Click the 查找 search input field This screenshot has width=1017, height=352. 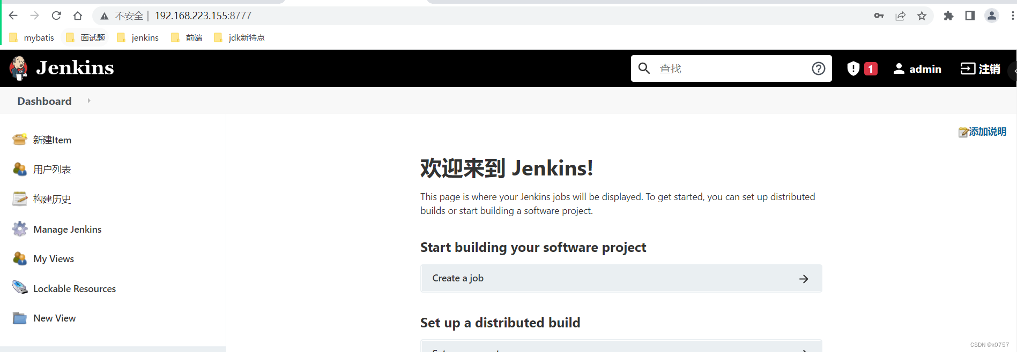(731, 68)
